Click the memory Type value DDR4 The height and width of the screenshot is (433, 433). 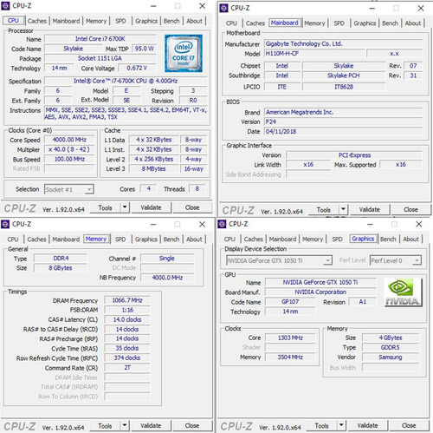[x=61, y=258]
